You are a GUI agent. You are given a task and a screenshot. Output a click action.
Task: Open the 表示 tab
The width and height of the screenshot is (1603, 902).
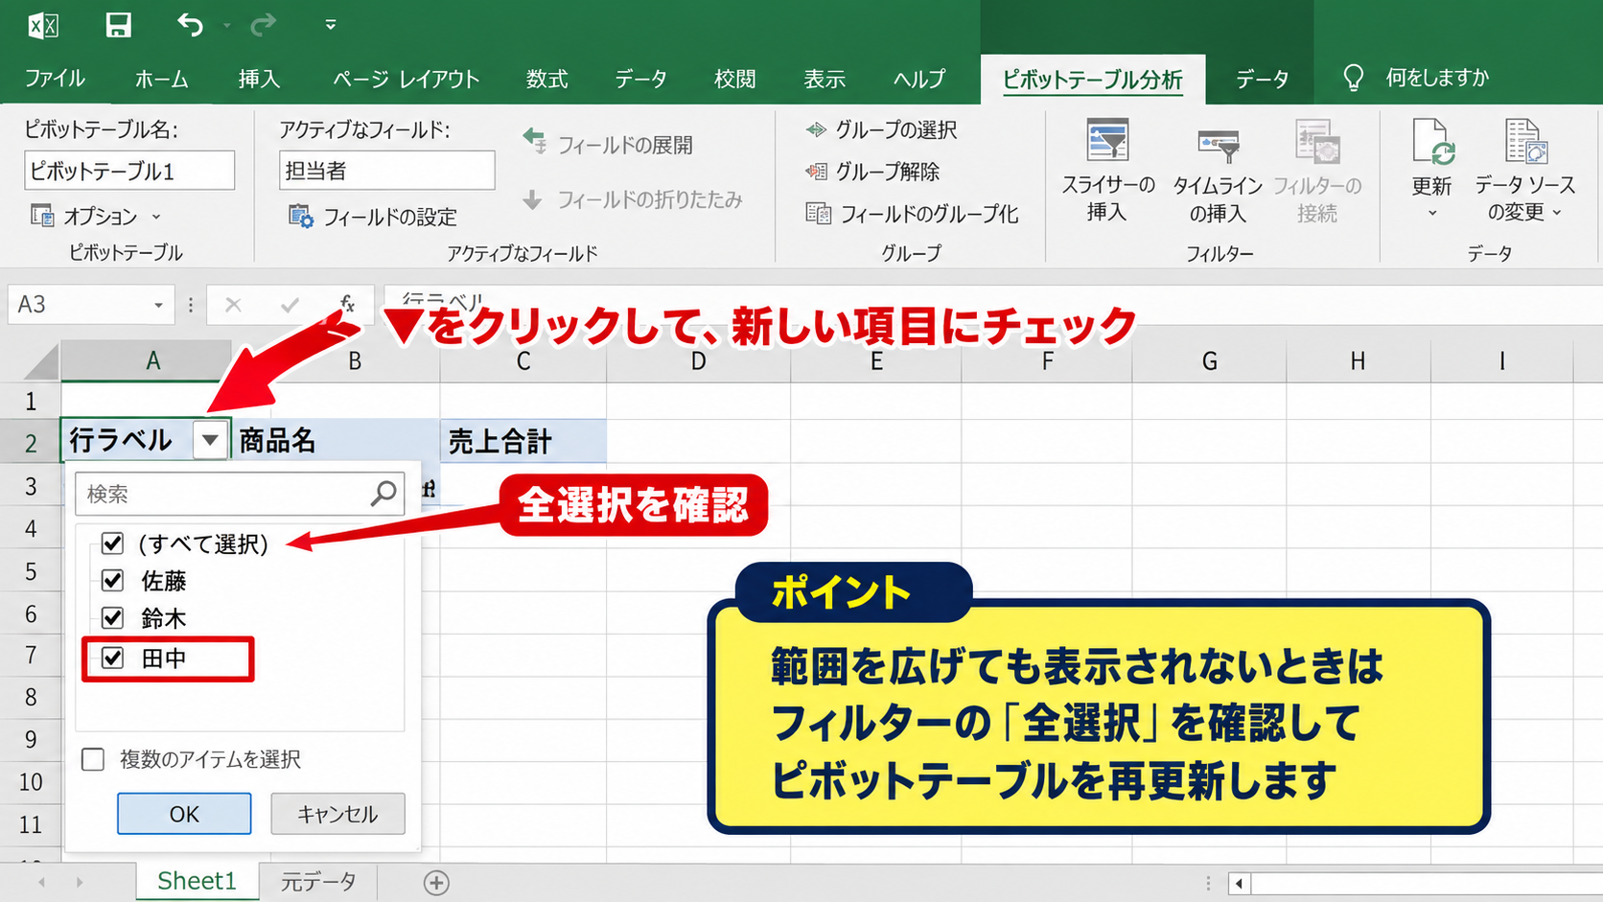pos(825,79)
